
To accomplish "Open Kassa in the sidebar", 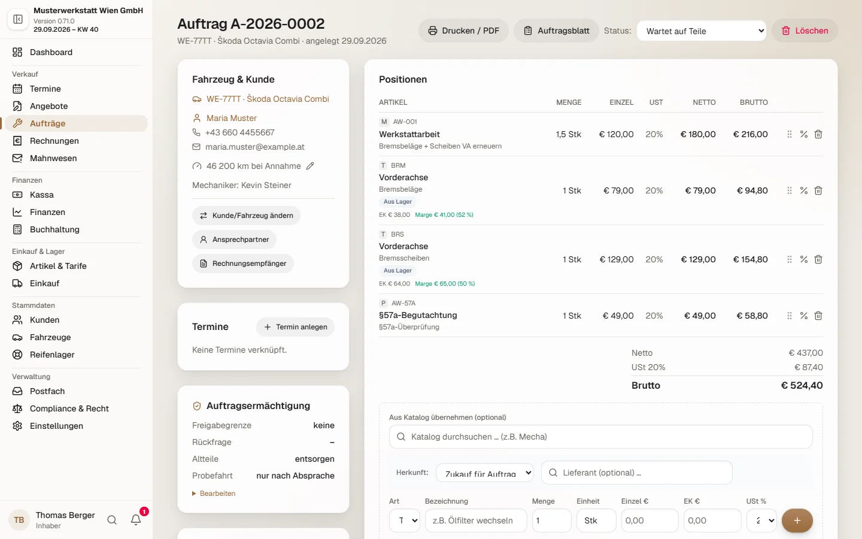I will tap(76, 195).
